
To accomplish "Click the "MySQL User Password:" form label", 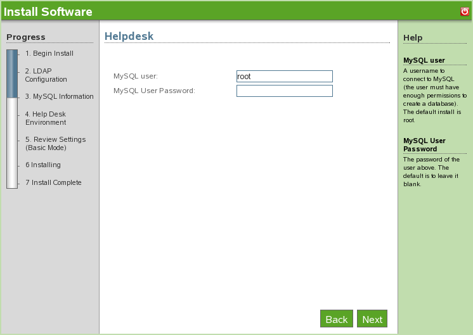I will coord(154,91).
